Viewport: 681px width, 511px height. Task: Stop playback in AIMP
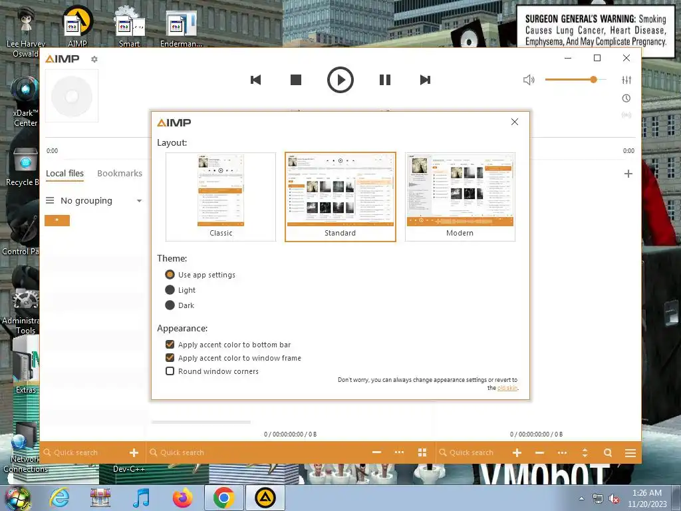point(296,80)
